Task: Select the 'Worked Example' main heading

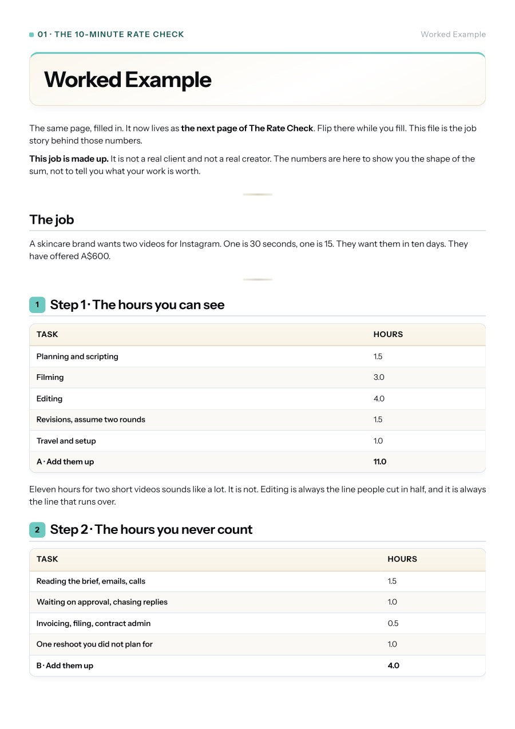Action: (x=128, y=80)
